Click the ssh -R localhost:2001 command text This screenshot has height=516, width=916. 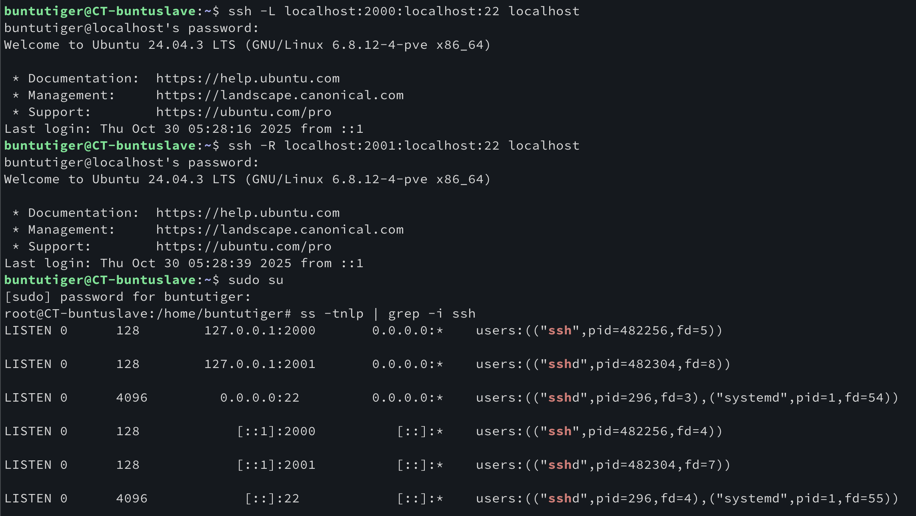pyautogui.click(x=403, y=146)
